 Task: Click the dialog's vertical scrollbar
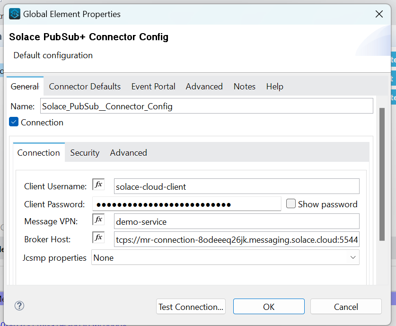pyautogui.click(x=382, y=175)
